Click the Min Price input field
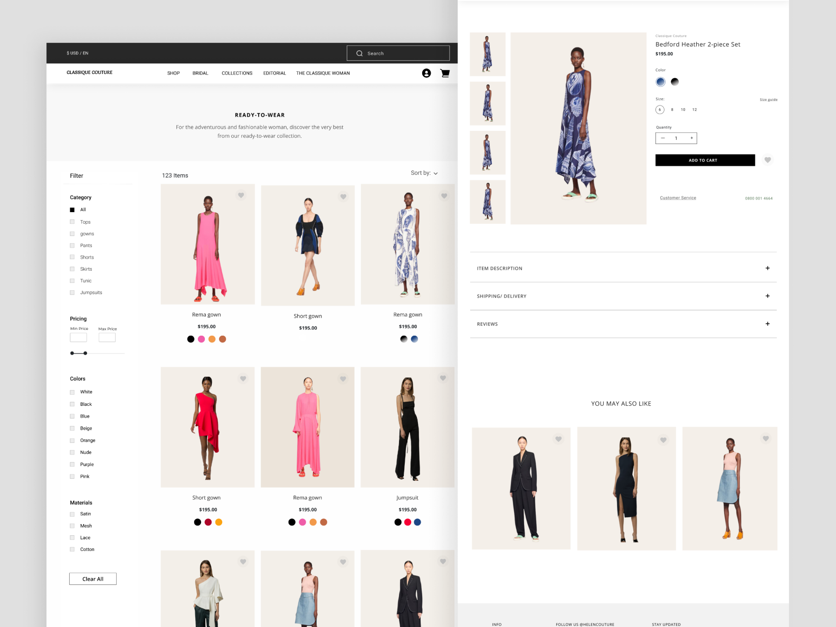The image size is (836, 627). click(79, 338)
